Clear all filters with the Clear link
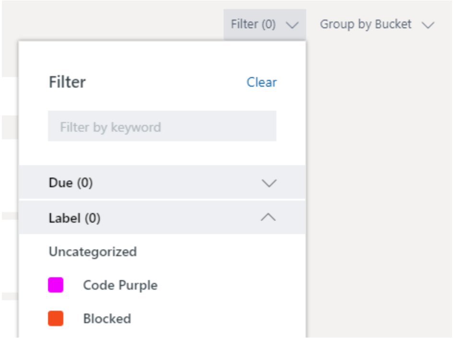Viewport: 453px width, 338px height. [262, 82]
